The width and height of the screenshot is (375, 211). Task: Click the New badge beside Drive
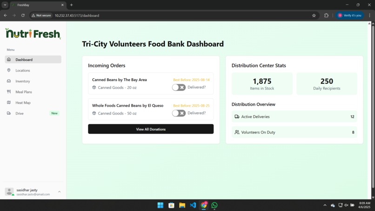coord(54,113)
